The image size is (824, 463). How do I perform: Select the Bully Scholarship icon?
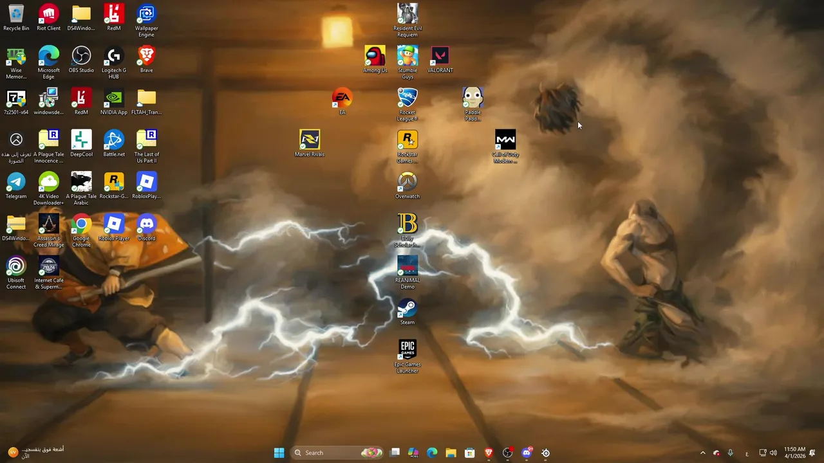point(407,231)
